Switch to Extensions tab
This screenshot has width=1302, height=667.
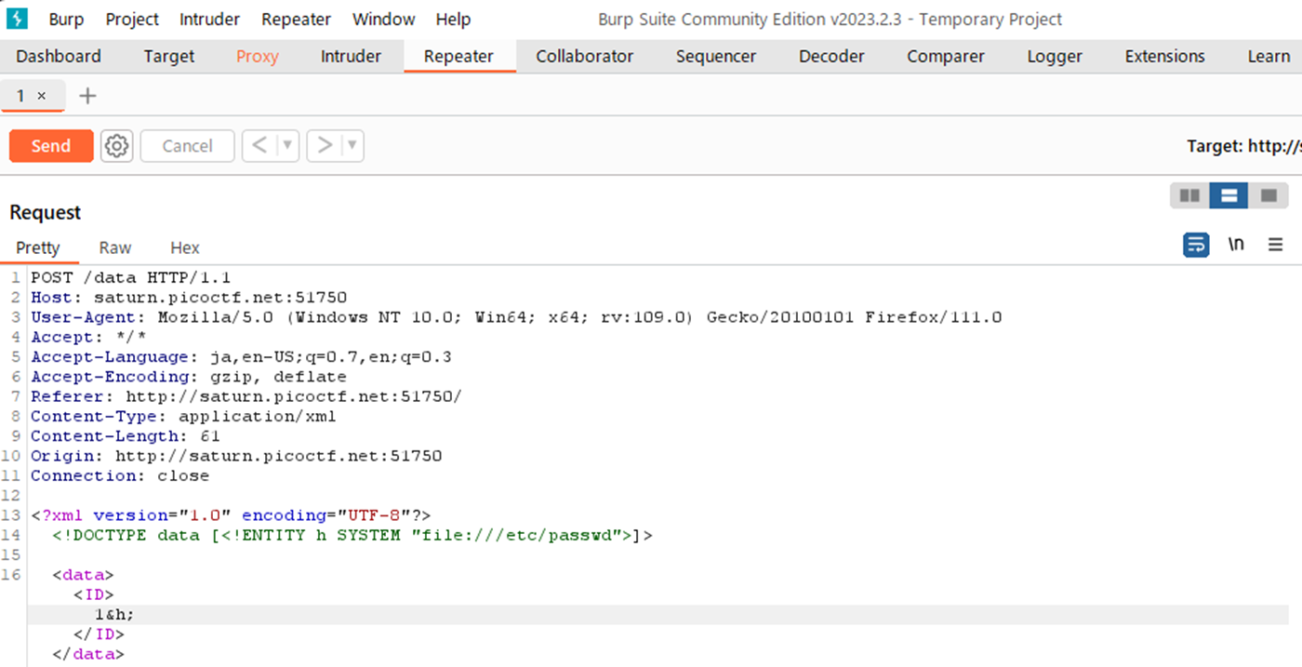pos(1165,57)
